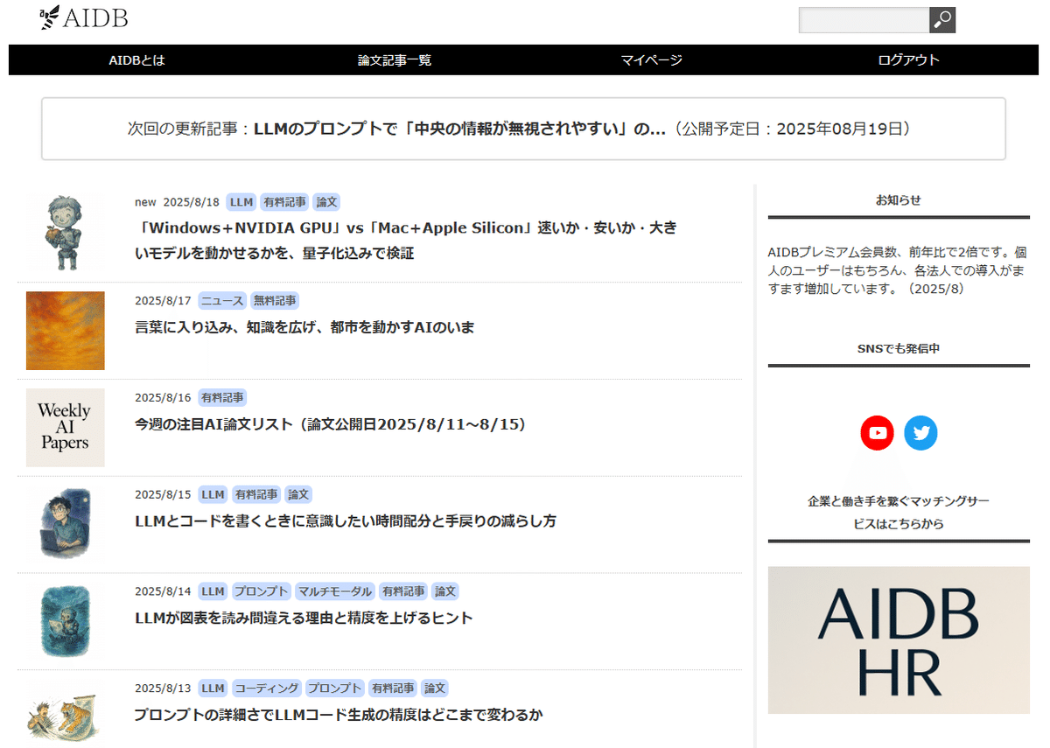Viewport: 1050px width, 748px height.
Task: Click the マルチモーダル tag
Action: coord(334,591)
